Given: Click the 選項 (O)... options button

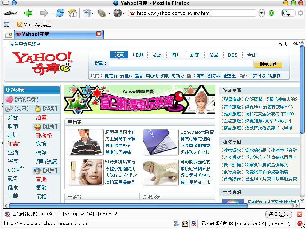Looking at the screenshot, I should 279,214.
